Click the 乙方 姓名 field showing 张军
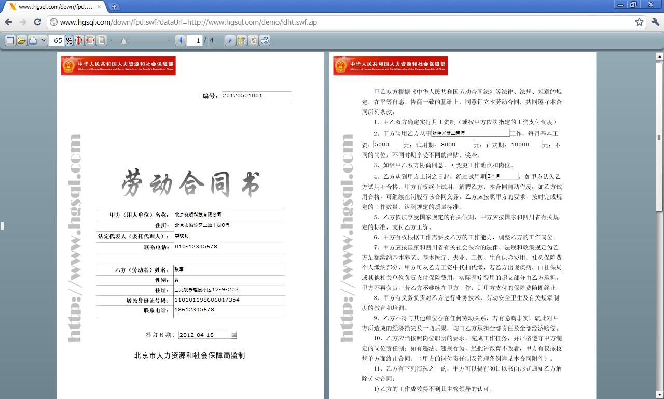This screenshot has height=399, width=664. (229, 270)
